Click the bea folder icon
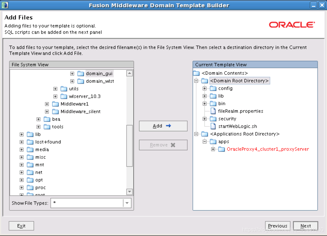This screenshot has height=236, width=327. coord(47,119)
